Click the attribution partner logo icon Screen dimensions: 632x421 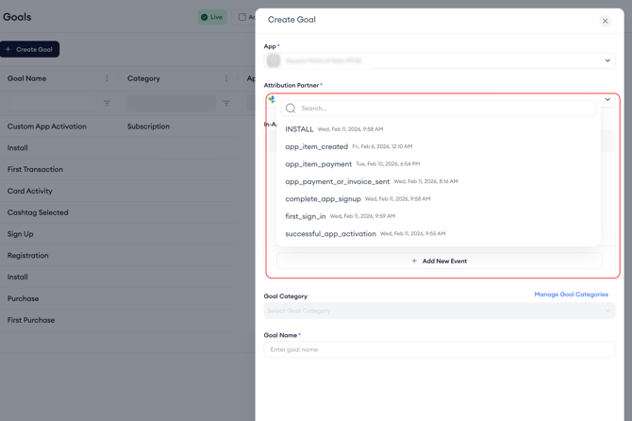272,99
